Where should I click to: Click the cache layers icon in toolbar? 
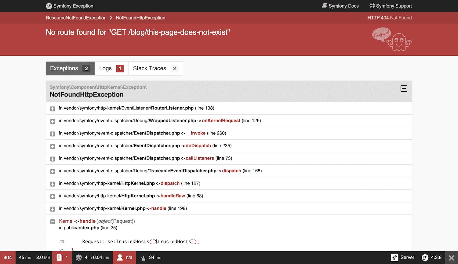[x=79, y=258]
